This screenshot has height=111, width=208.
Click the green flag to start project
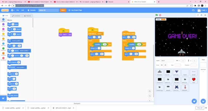coord(157,15)
